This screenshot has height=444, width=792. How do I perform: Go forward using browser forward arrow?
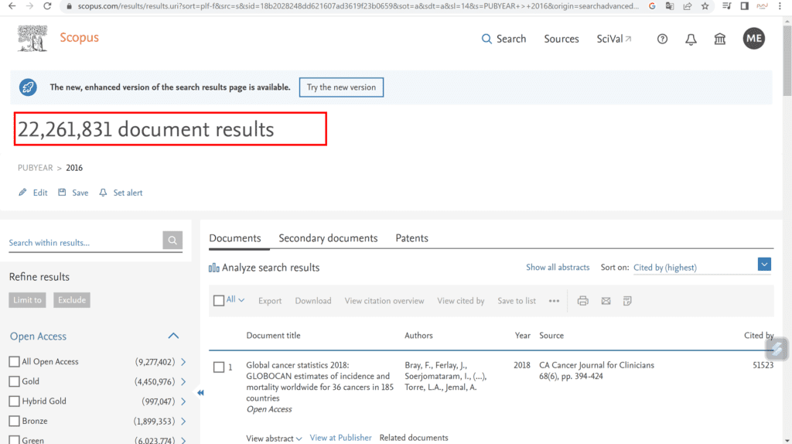[x=29, y=6]
